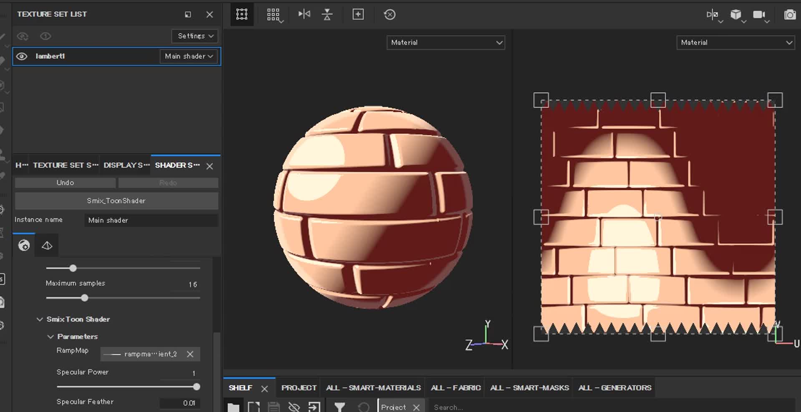Screen dimensions: 801x412
Task: Open the Main shader dropdown for lambert1
Action: click(x=189, y=56)
